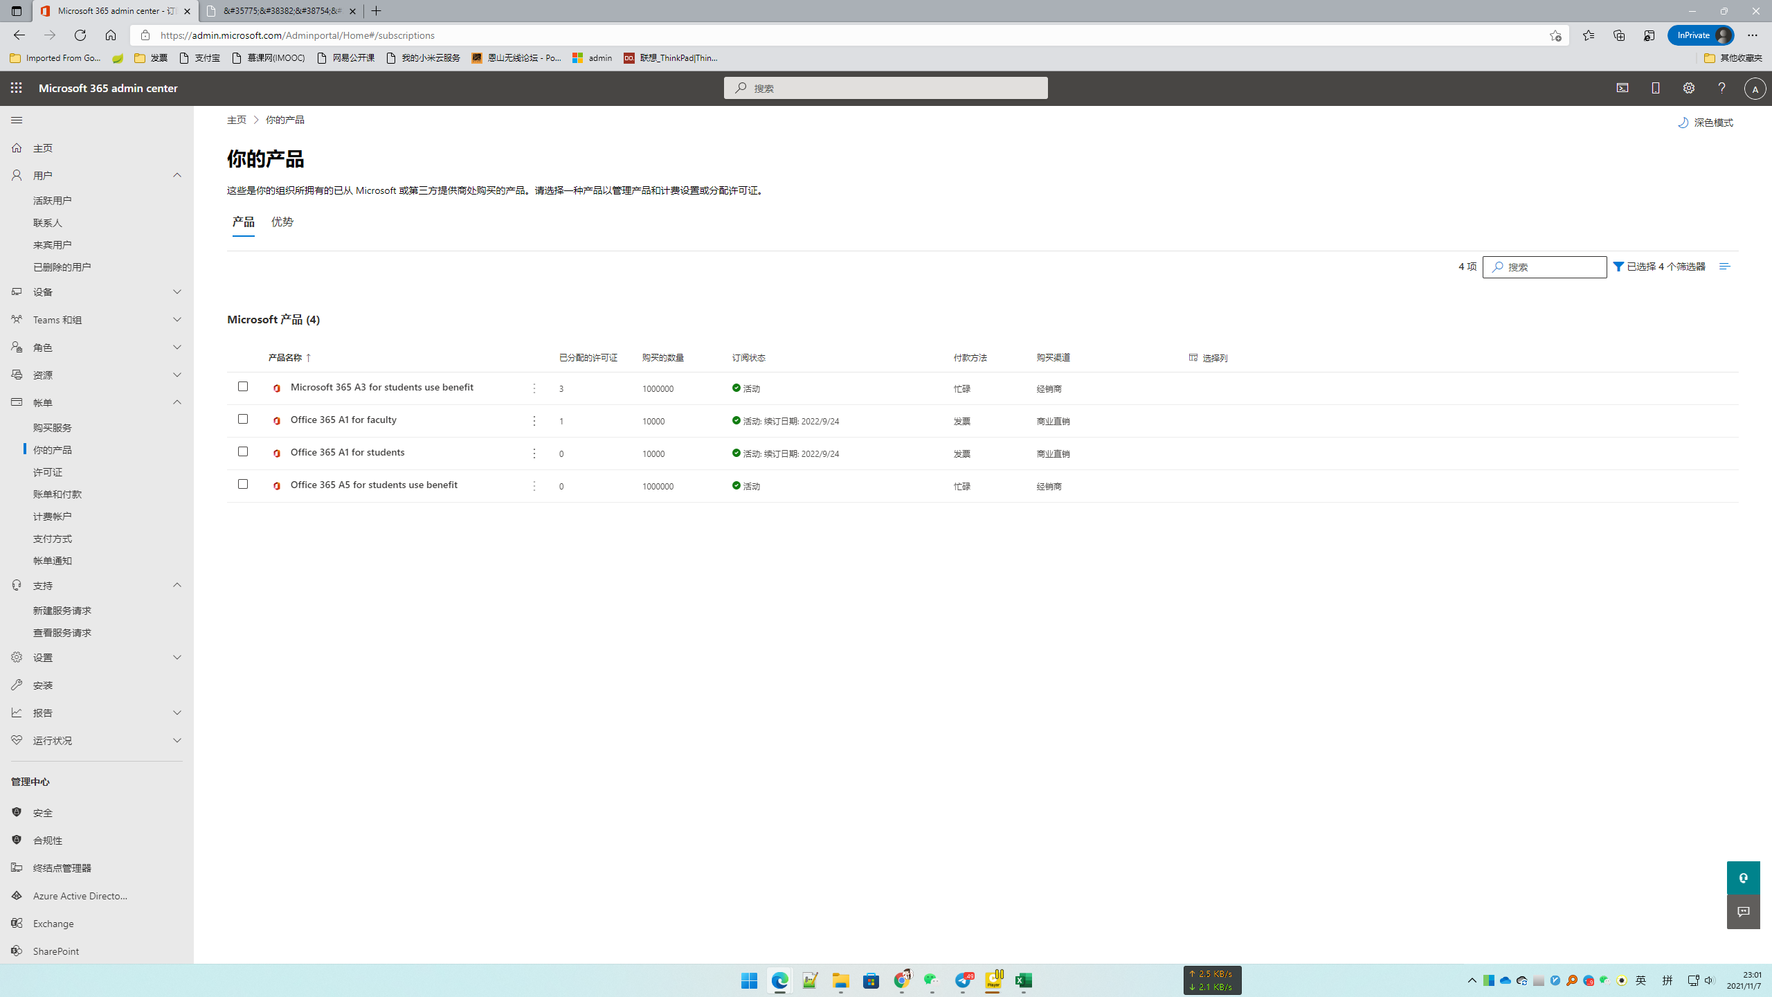Click the floating feedback chat button
The width and height of the screenshot is (1772, 997).
1743,912
